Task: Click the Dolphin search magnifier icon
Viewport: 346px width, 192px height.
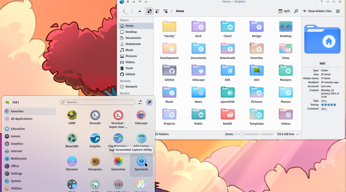Action: 296,11
